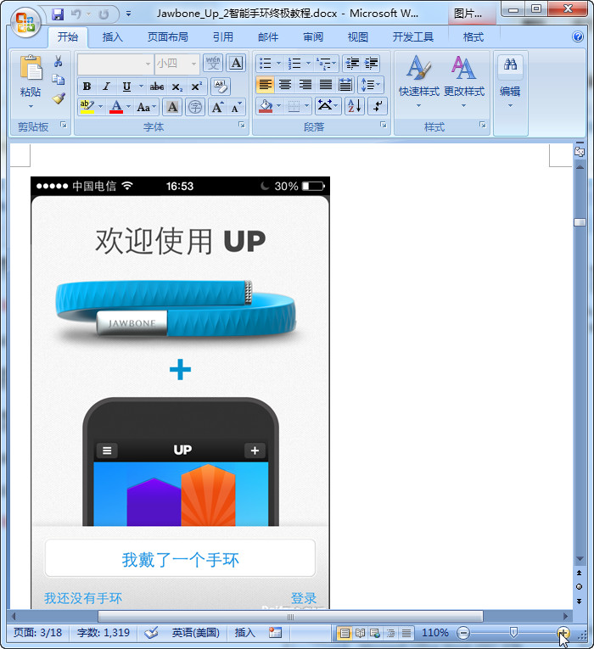Click macro recording icon in status bar
The image size is (594, 649).
[275, 632]
